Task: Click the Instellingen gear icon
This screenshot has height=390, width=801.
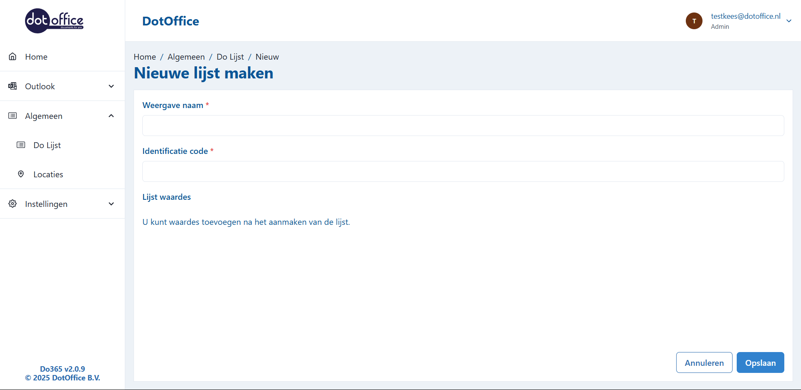Action: 13,204
